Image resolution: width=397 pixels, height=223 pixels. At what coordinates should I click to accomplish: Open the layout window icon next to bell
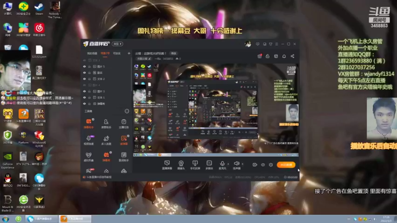click(x=276, y=56)
